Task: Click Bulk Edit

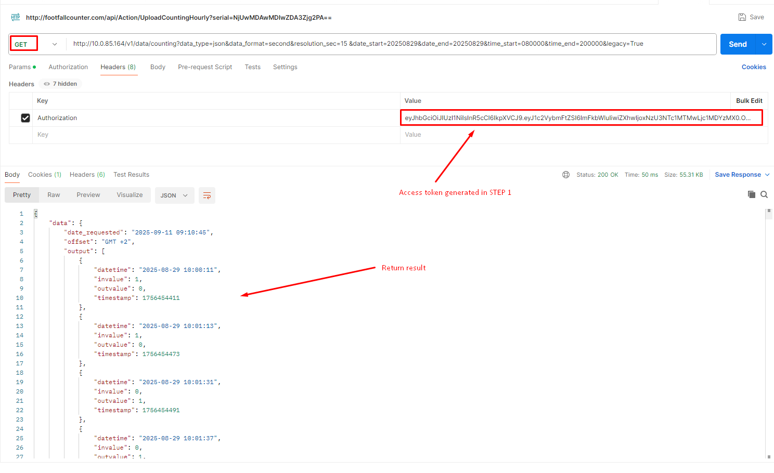Action: tap(749, 101)
